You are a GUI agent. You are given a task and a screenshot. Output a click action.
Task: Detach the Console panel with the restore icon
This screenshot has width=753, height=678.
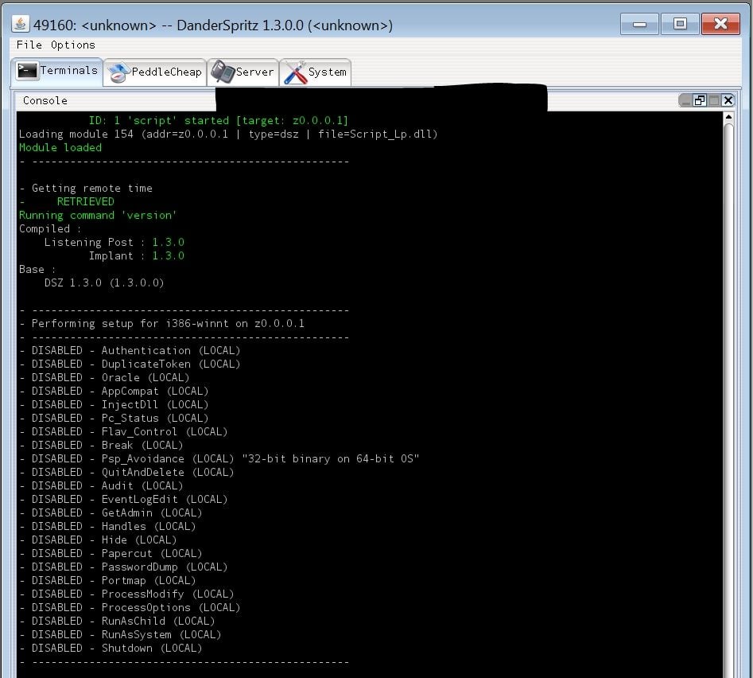tap(699, 100)
